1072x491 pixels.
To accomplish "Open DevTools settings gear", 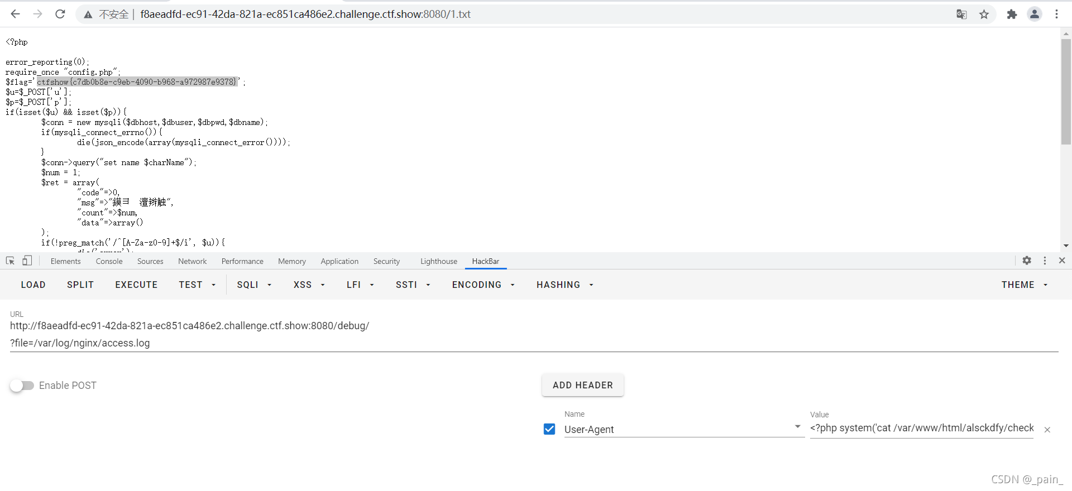I will [1027, 261].
